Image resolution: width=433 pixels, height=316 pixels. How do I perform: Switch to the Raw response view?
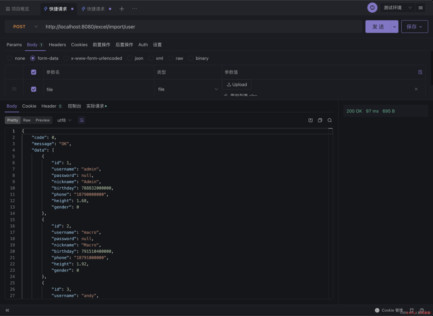(26, 120)
